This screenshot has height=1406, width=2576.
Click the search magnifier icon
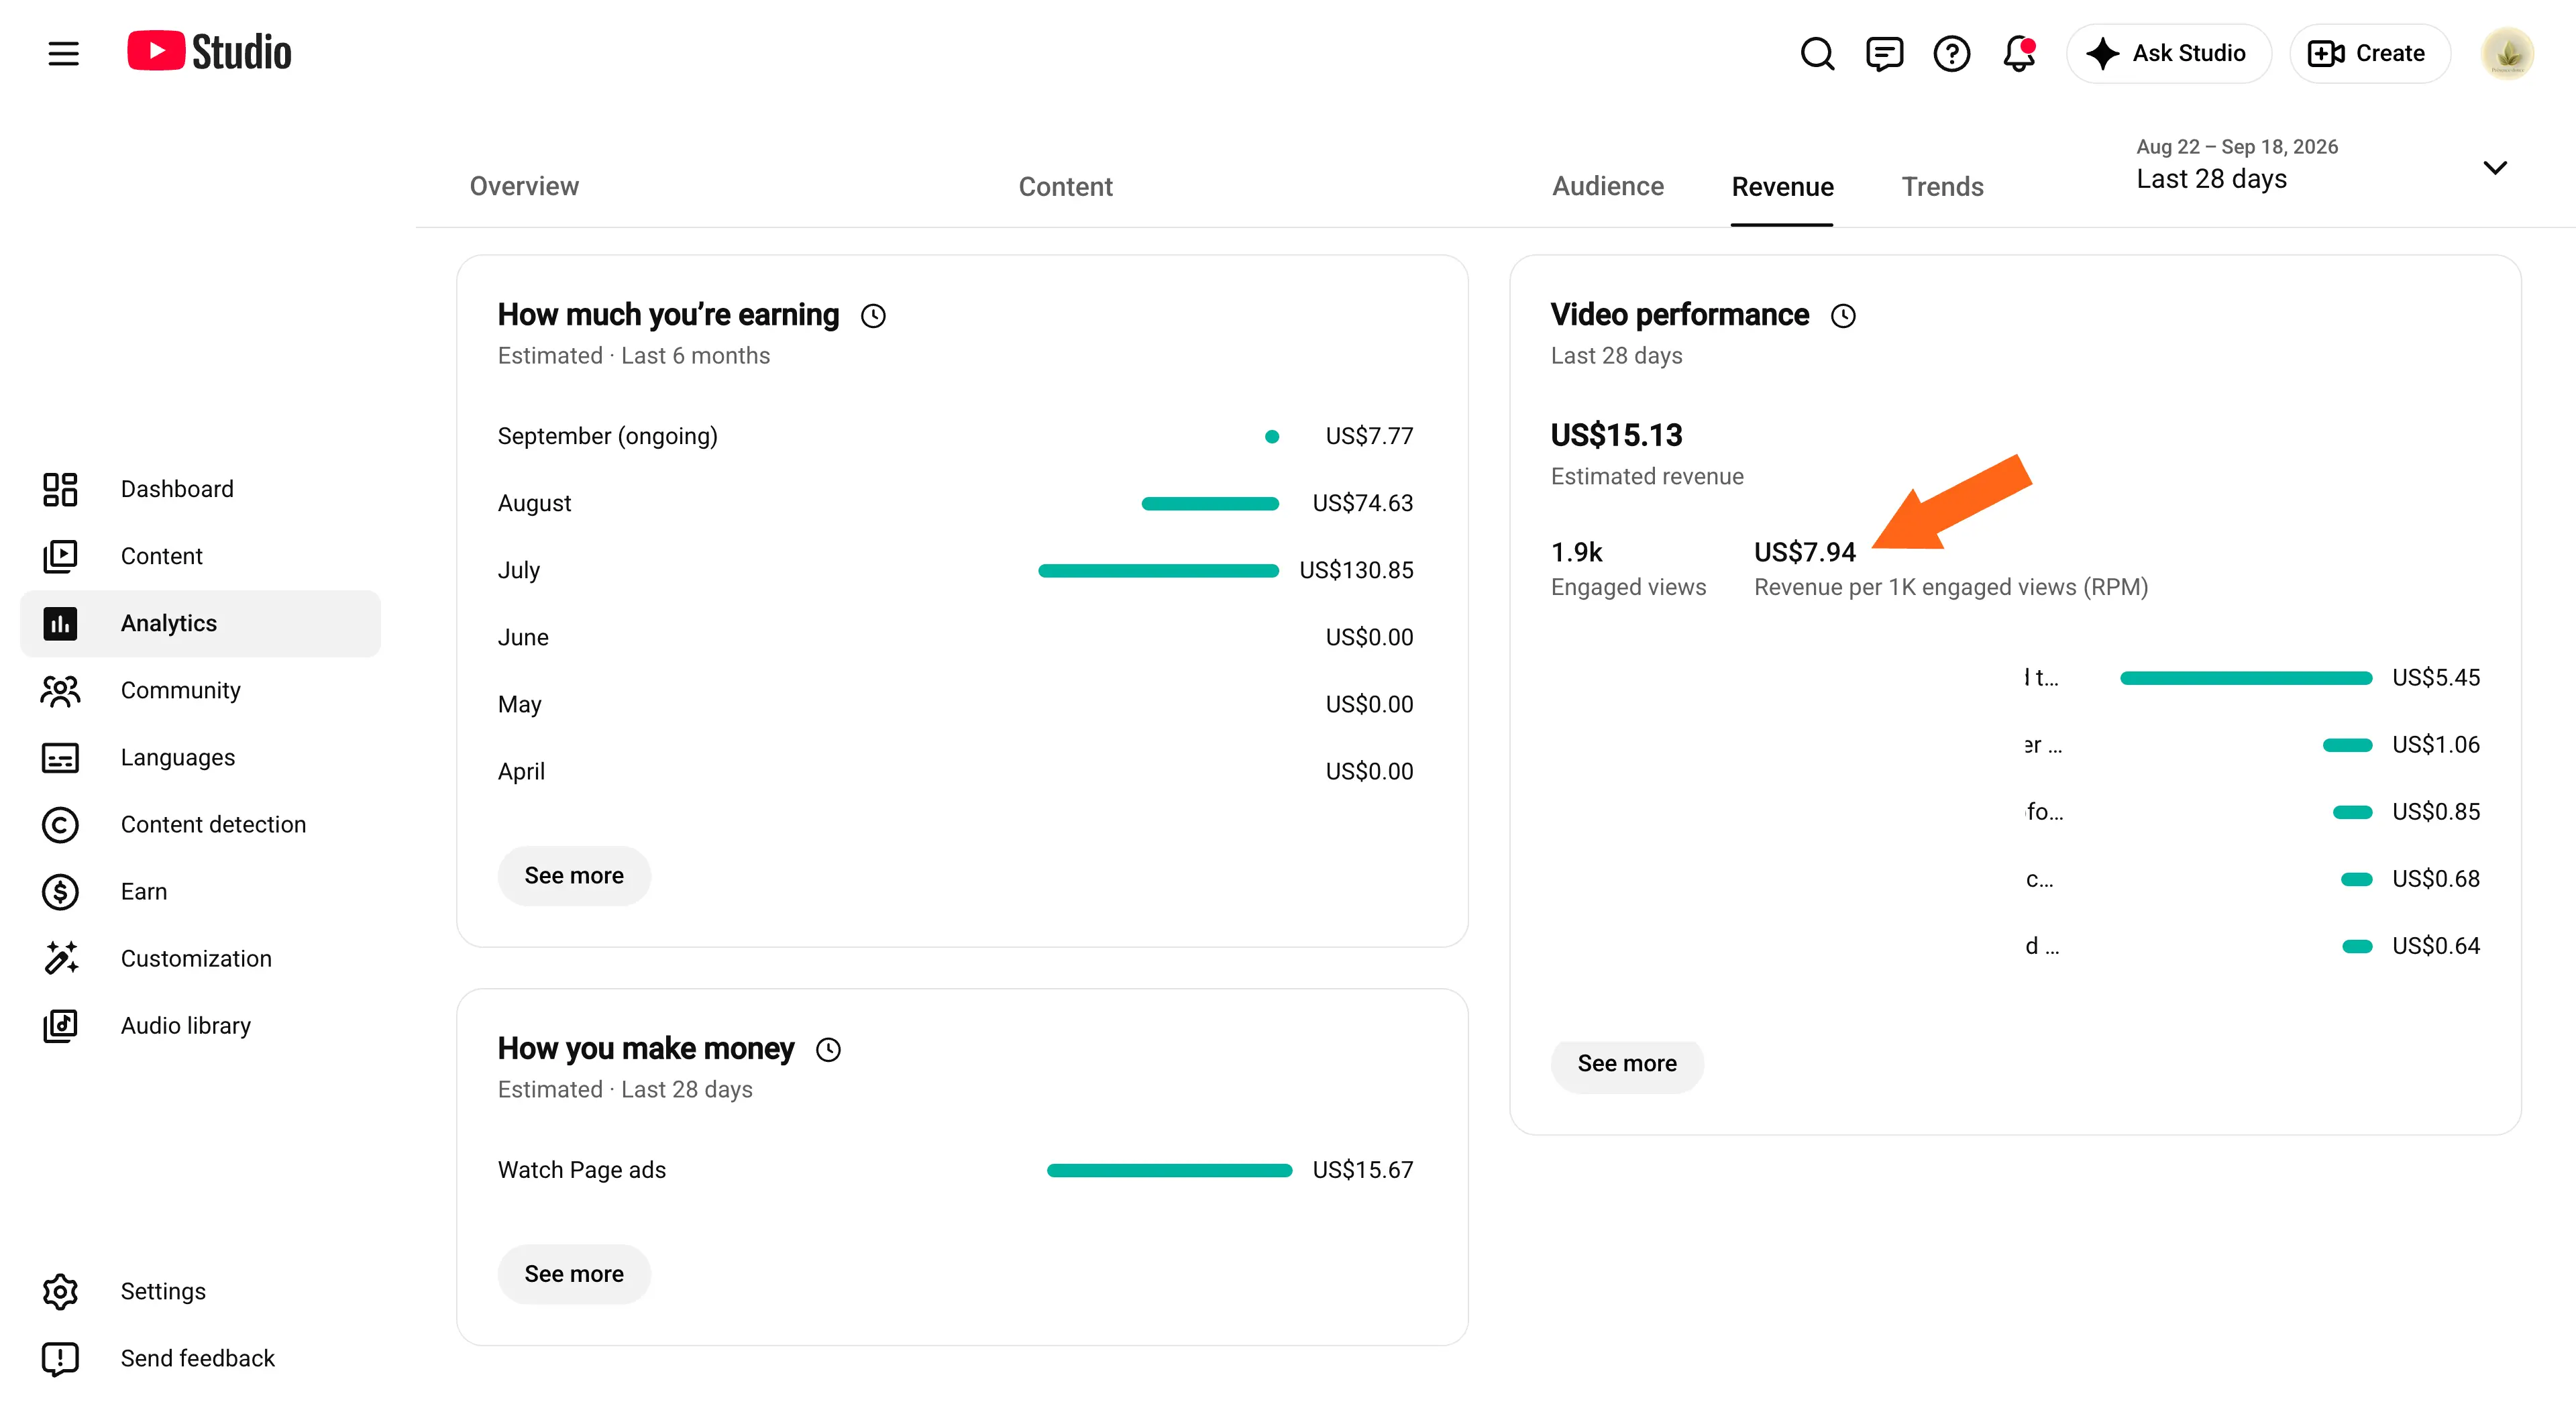[1817, 53]
